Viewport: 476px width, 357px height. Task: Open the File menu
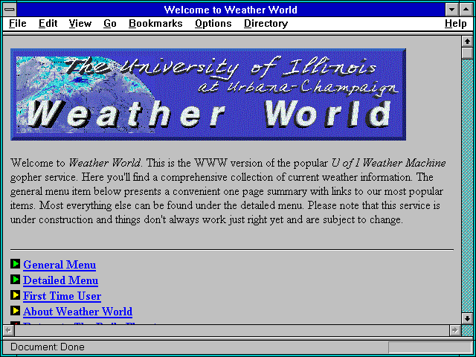point(18,23)
